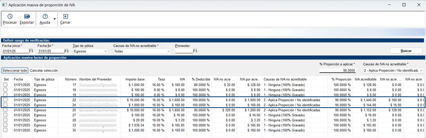Viewport: 426px width, 138px height.
Task: Select the checkbox for póliza number 22
Action: [5, 100]
